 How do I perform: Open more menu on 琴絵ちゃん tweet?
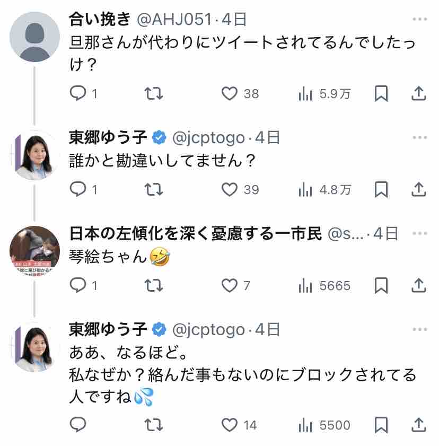coord(419,233)
